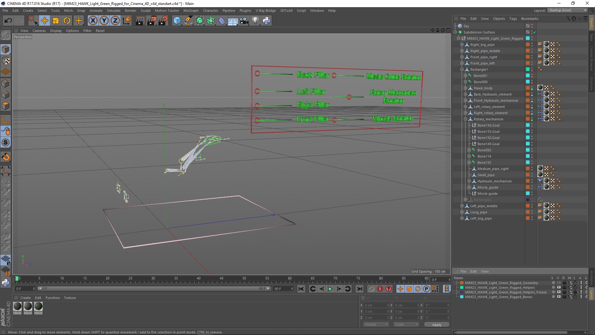Go to the end of animation

359,289
